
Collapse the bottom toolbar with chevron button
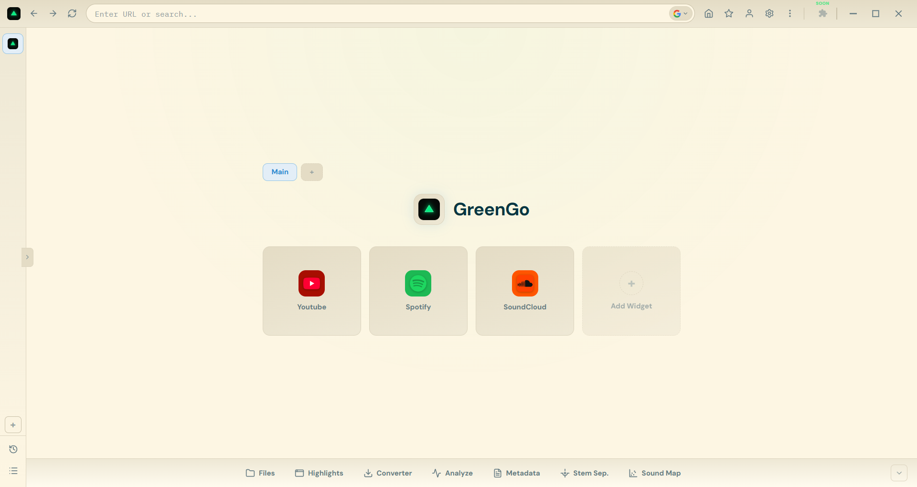coord(899,473)
